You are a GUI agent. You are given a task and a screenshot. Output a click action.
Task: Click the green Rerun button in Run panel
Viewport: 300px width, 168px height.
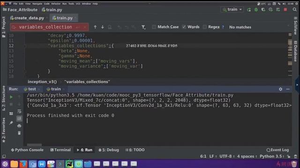11,97
